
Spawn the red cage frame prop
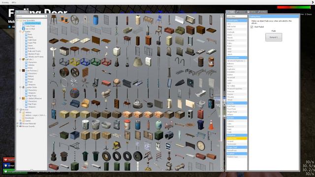pos(106,62)
